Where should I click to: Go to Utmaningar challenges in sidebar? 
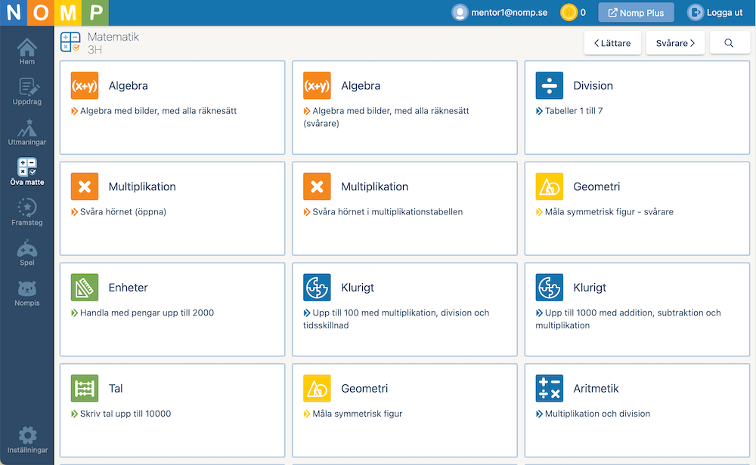(x=27, y=132)
